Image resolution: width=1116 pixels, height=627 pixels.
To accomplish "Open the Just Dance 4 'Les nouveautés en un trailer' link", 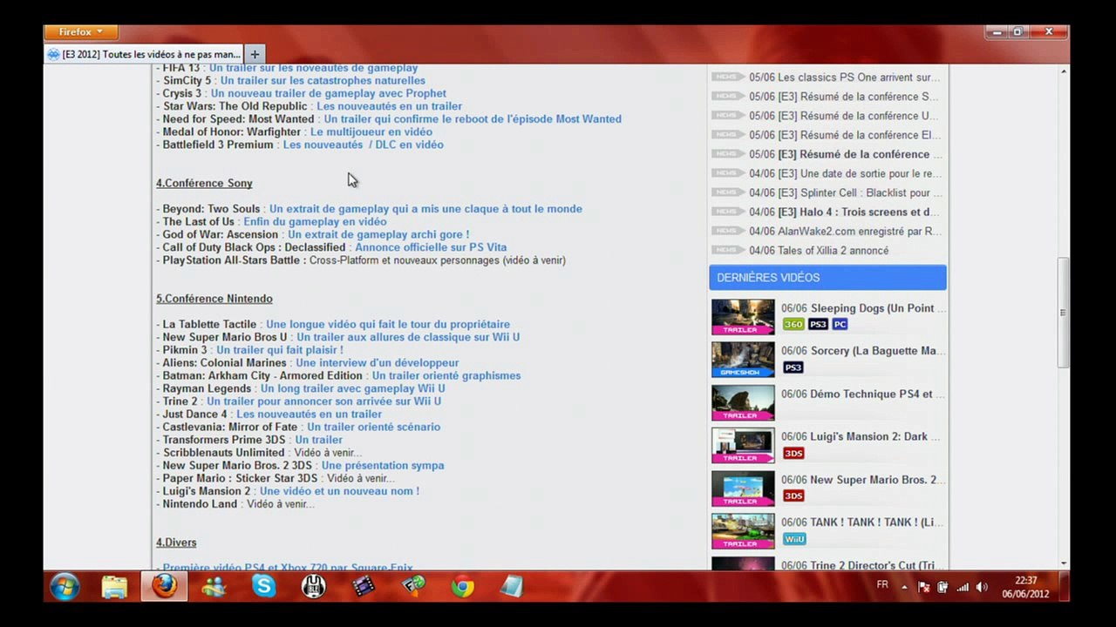I will pyautogui.click(x=309, y=414).
